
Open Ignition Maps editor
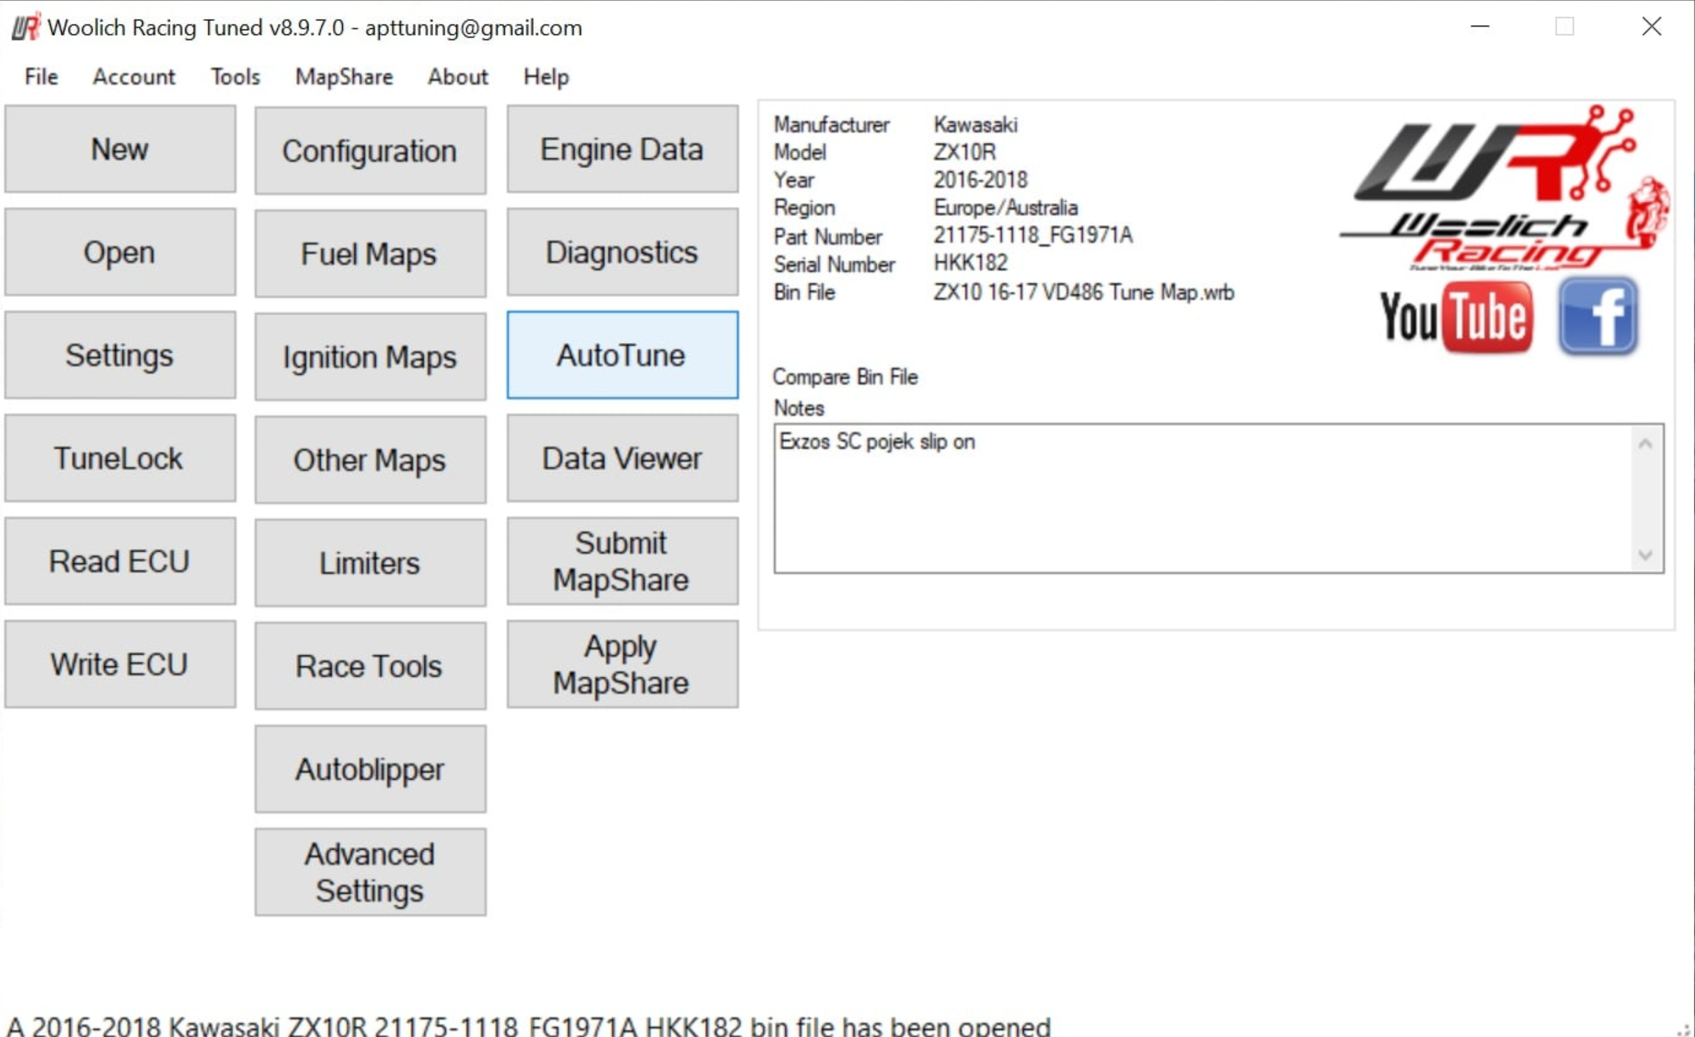tap(370, 357)
